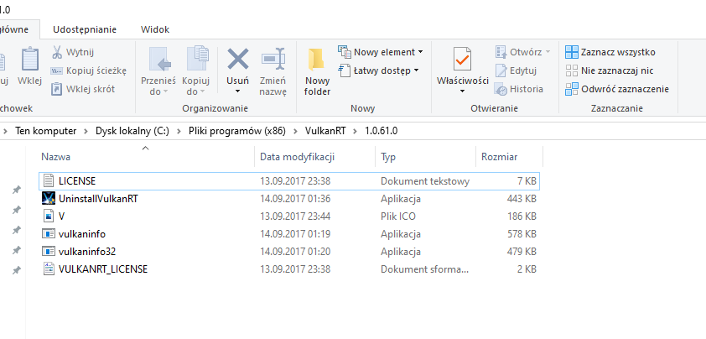Switch to the Udostępnianie ribbon tab
Viewport: 706px width, 339px height.
click(85, 29)
